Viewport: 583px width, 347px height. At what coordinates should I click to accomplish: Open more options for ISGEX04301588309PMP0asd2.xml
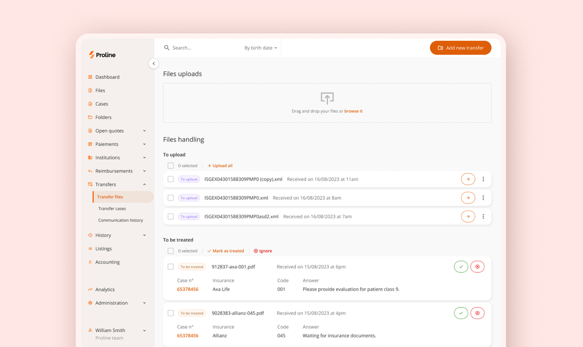(483, 216)
